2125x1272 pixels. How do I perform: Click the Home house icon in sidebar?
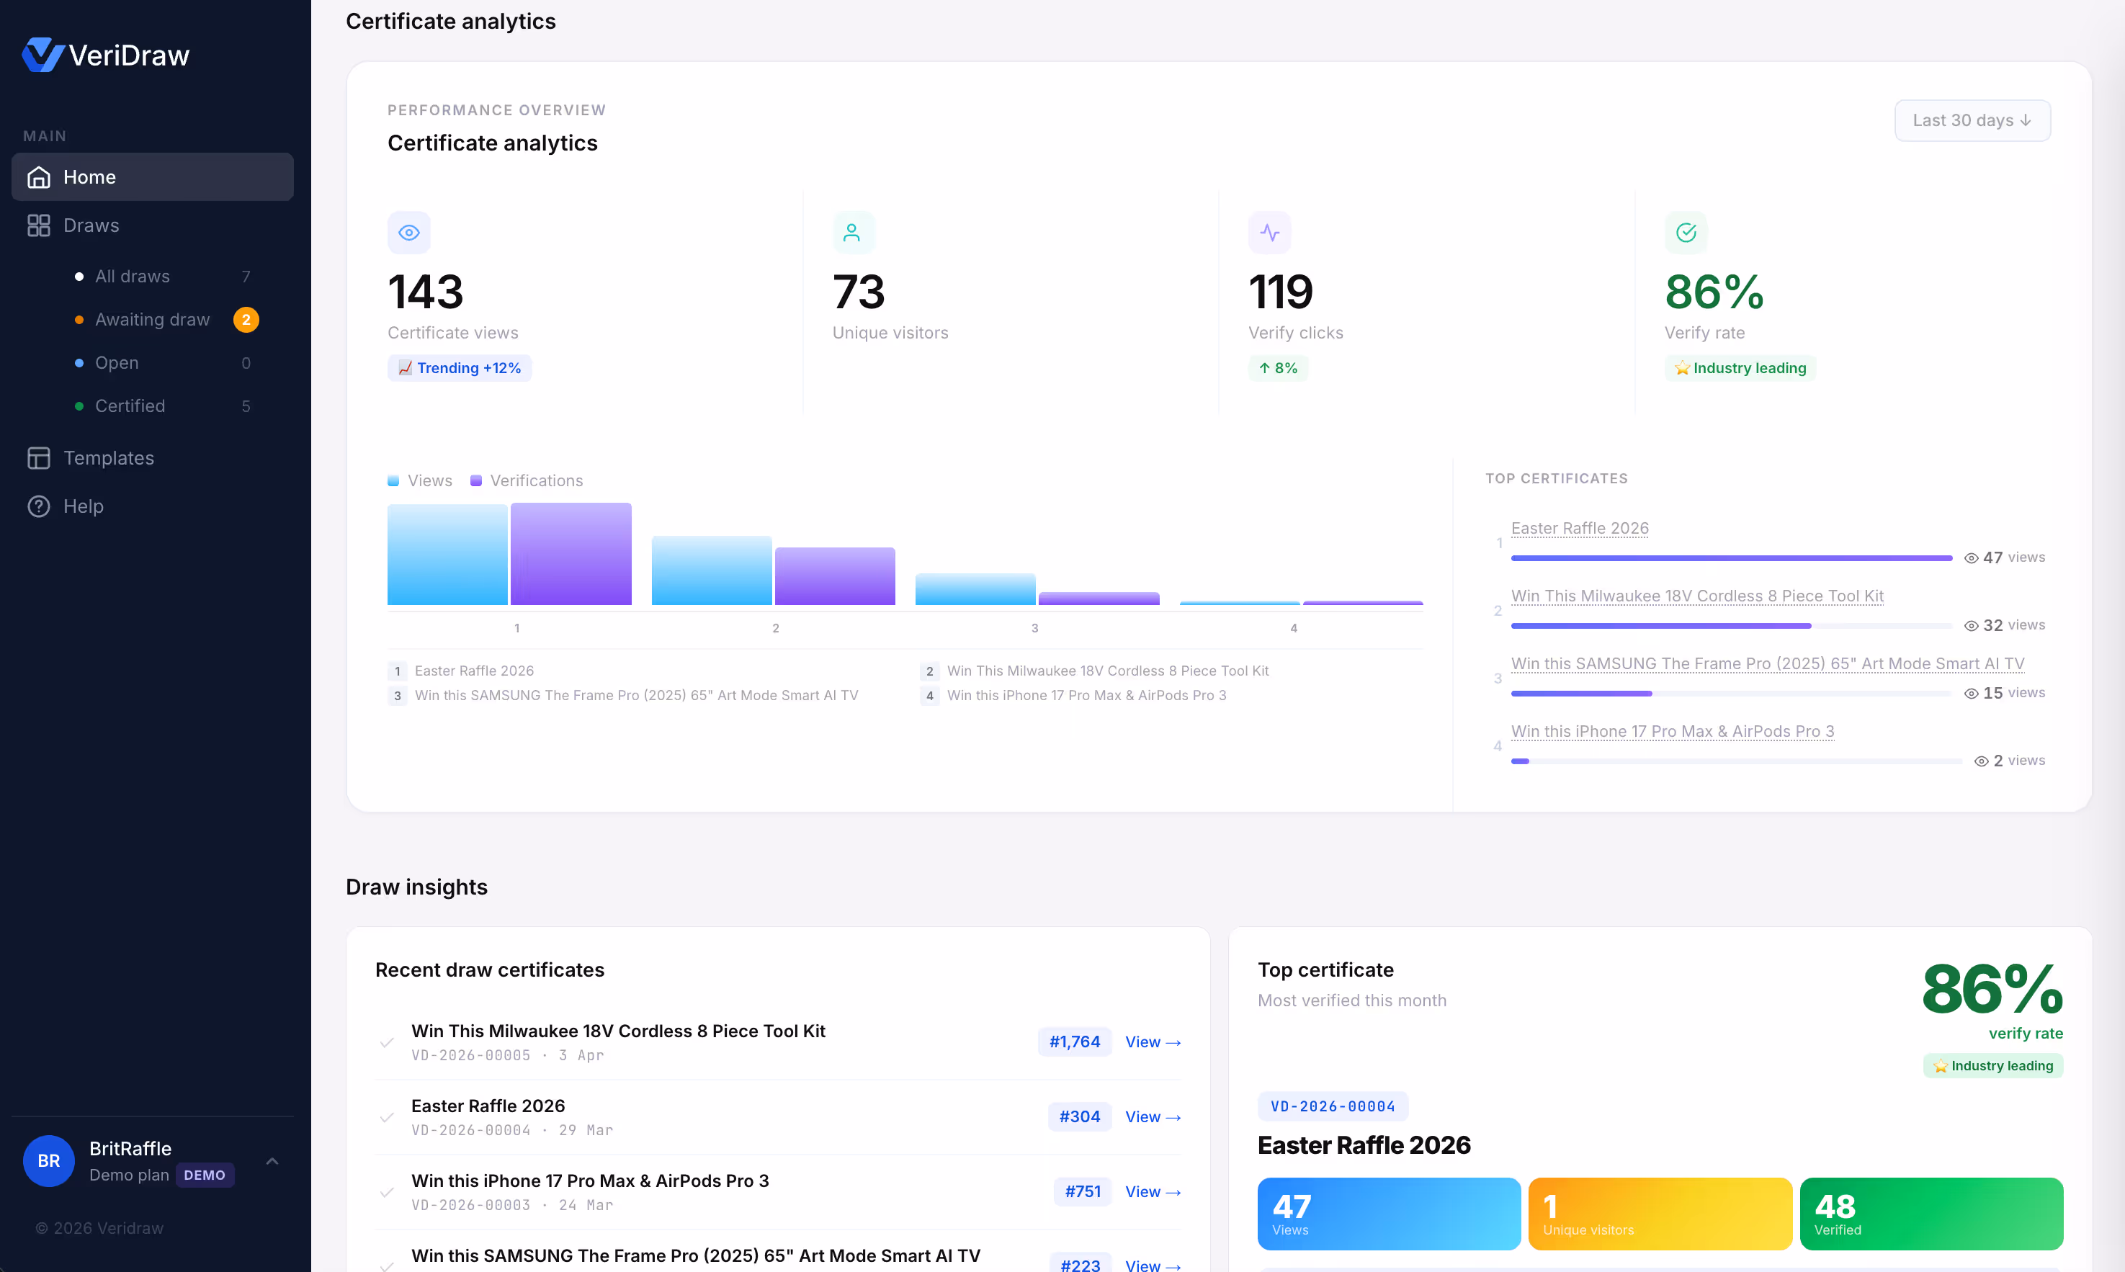tap(39, 177)
